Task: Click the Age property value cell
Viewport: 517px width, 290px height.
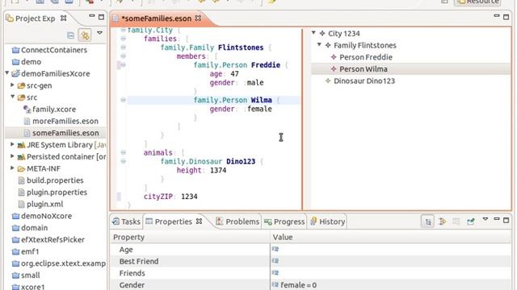Action: 390,249
